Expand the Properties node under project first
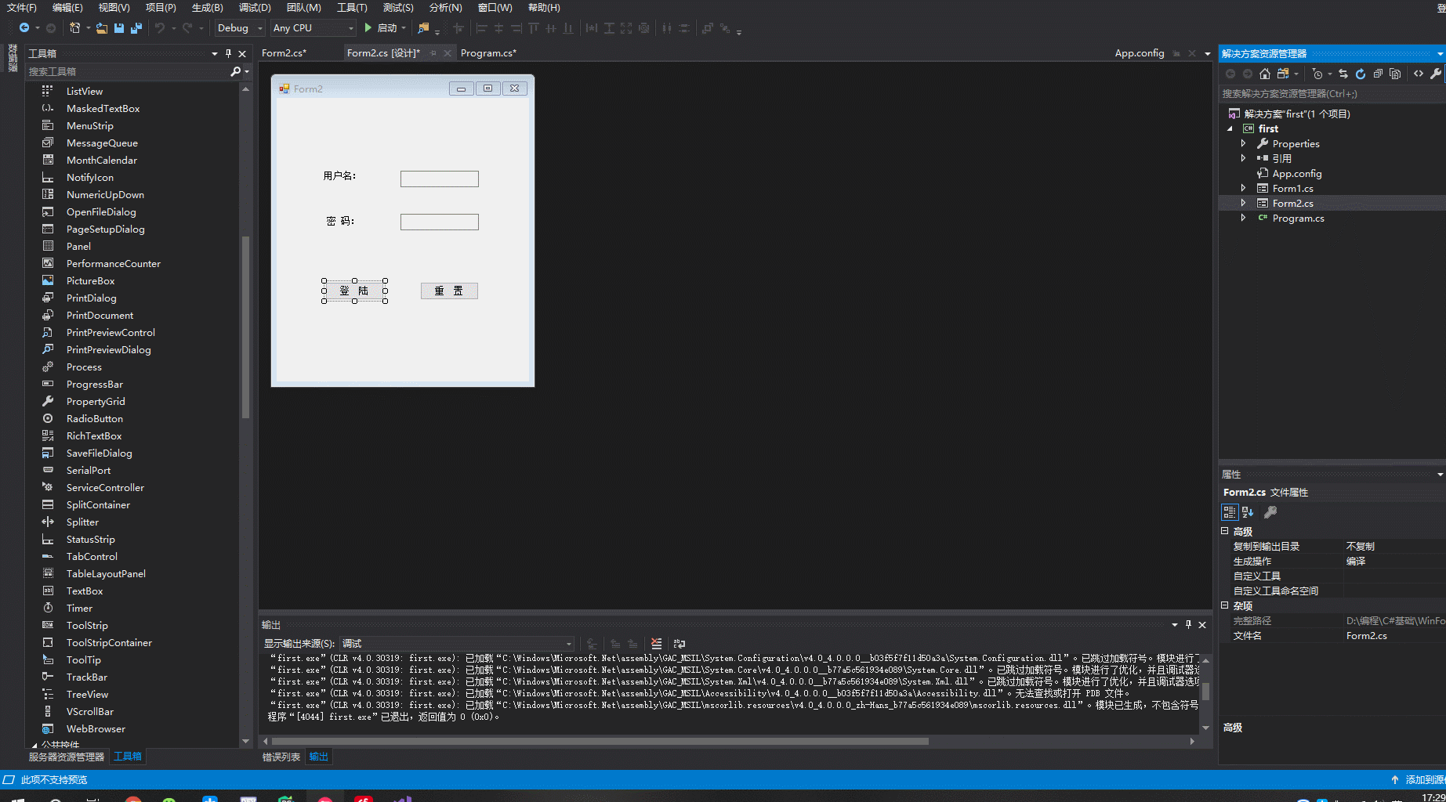 [x=1244, y=143]
